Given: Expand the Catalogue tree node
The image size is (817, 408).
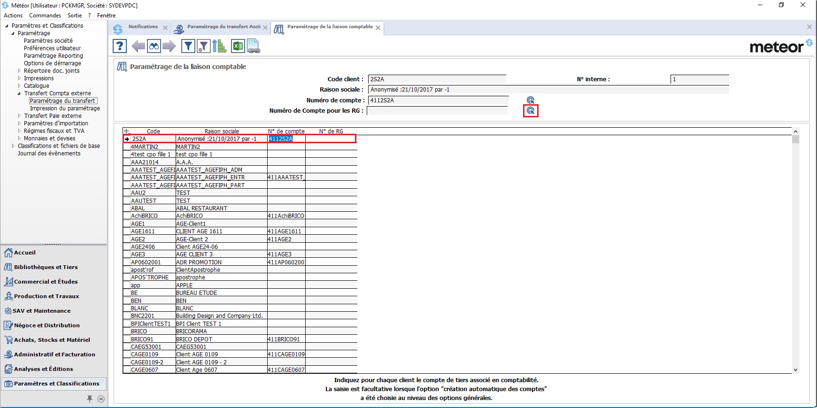Looking at the screenshot, I should click(19, 86).
